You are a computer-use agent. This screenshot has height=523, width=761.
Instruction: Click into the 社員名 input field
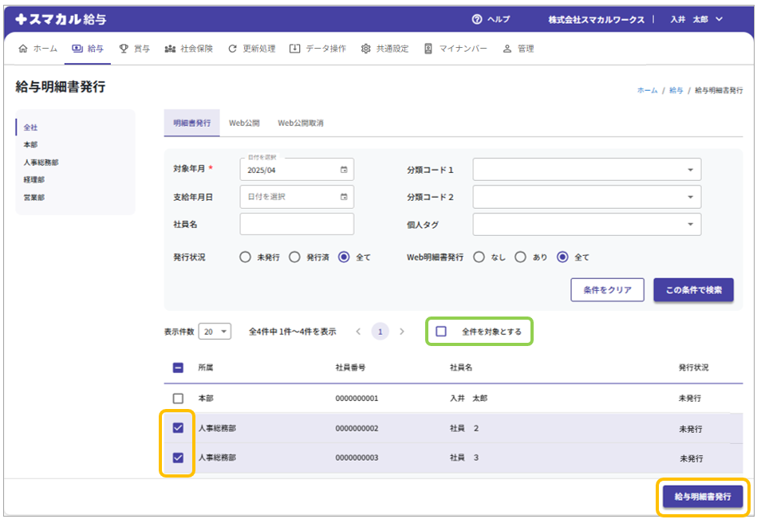coord(296,225)
